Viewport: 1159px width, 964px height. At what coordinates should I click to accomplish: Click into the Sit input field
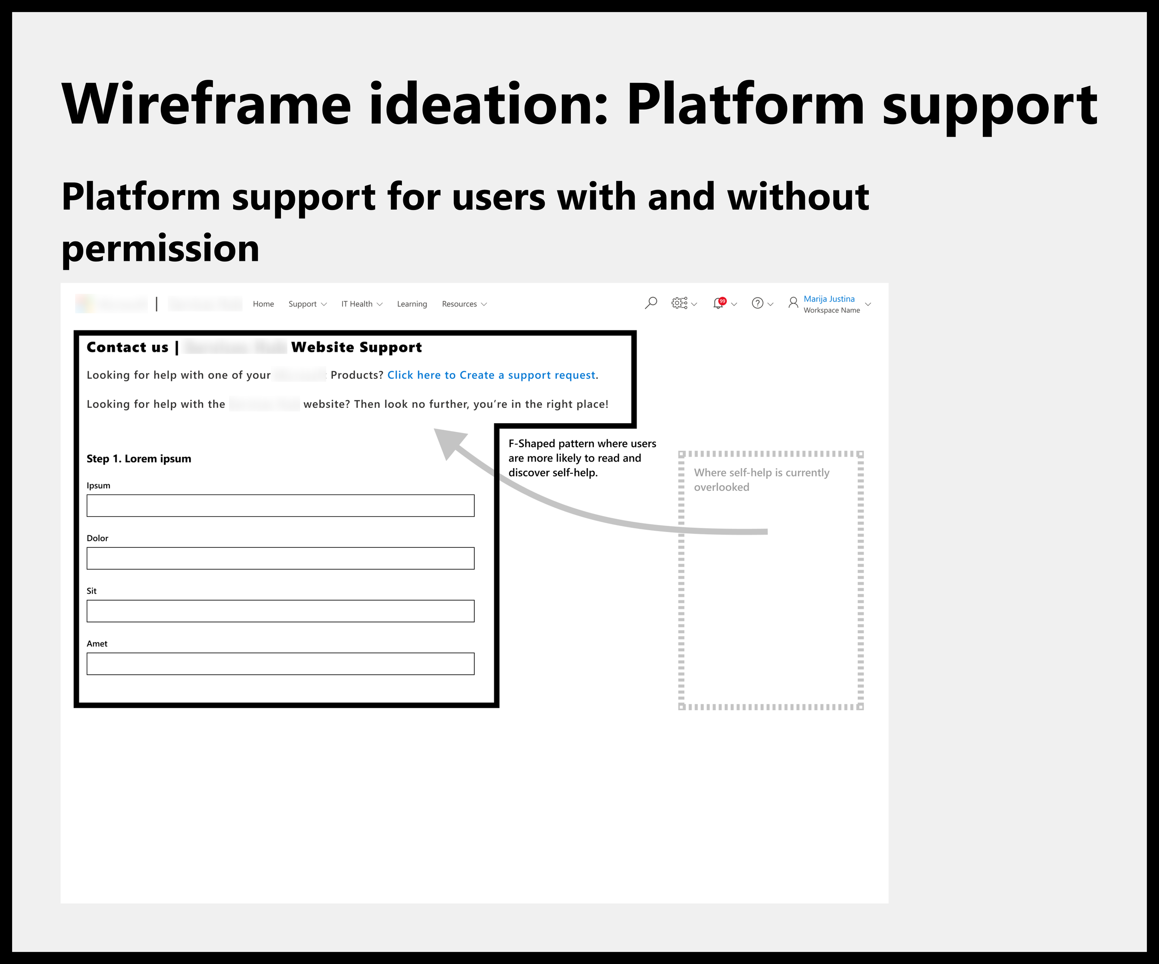[280, 611]
